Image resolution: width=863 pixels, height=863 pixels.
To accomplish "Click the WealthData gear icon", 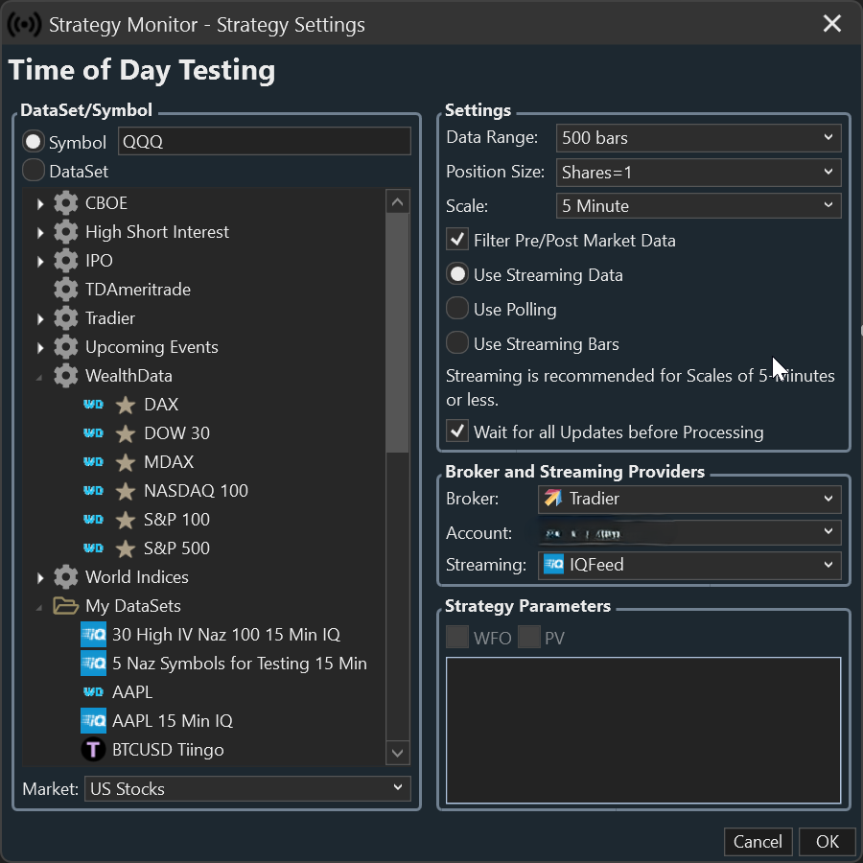I will coord(66,376).
